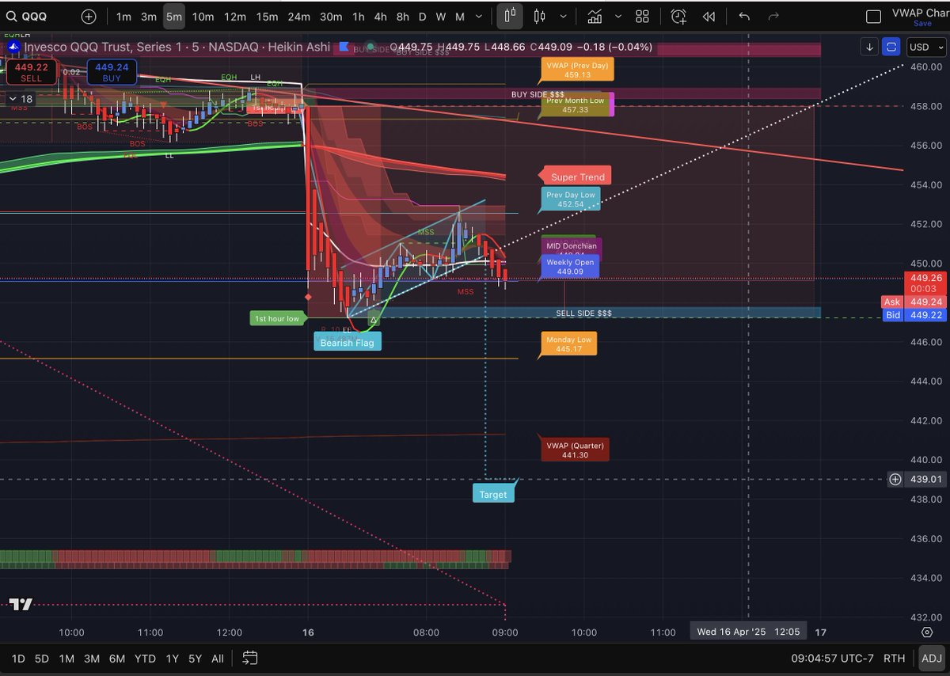The height and width of the screenshot is (676, 950).
Task: Set date range to 6M
Action: click(117, 659)
